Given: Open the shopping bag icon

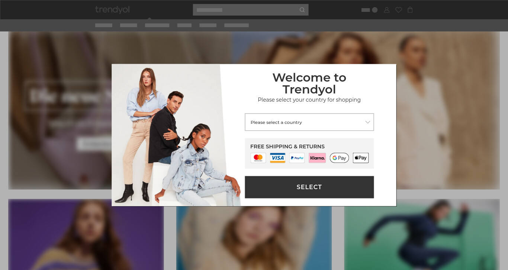Looking at the screenshot, I should pyautogui.click(x=410, y=10).
